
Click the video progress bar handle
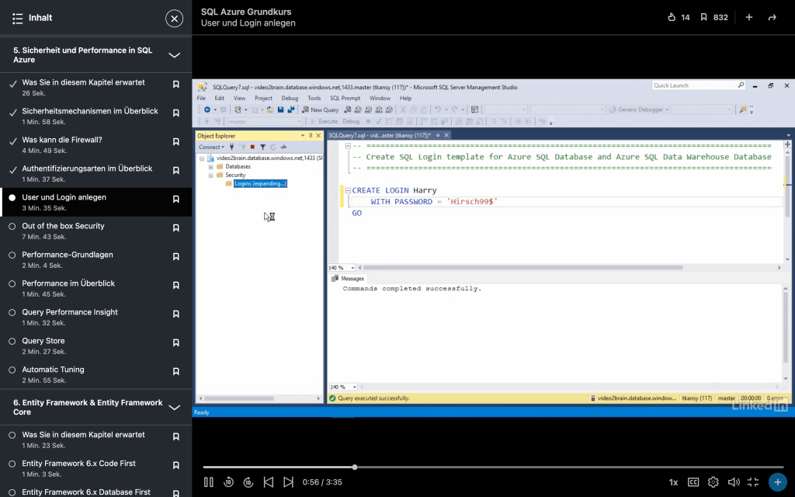pyautogui.click(x=355, y=467)
